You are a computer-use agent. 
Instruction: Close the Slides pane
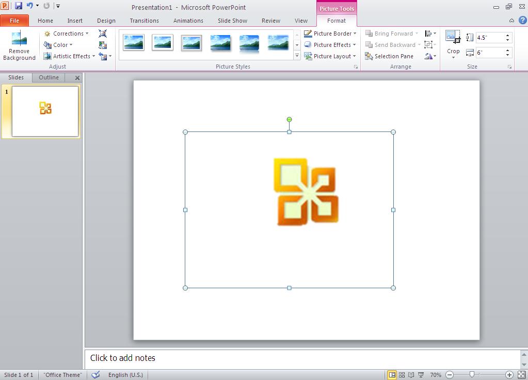point(77,78)
